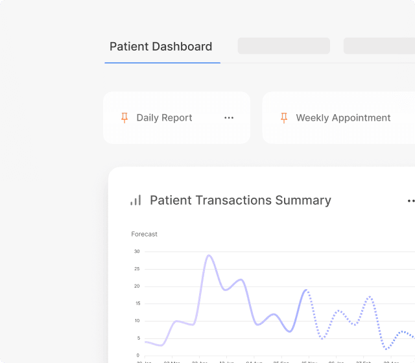Click the 15 value on the y-axis
Image resolution: width=415 pixels, height=363 pixels.
(x=137, y=303)
